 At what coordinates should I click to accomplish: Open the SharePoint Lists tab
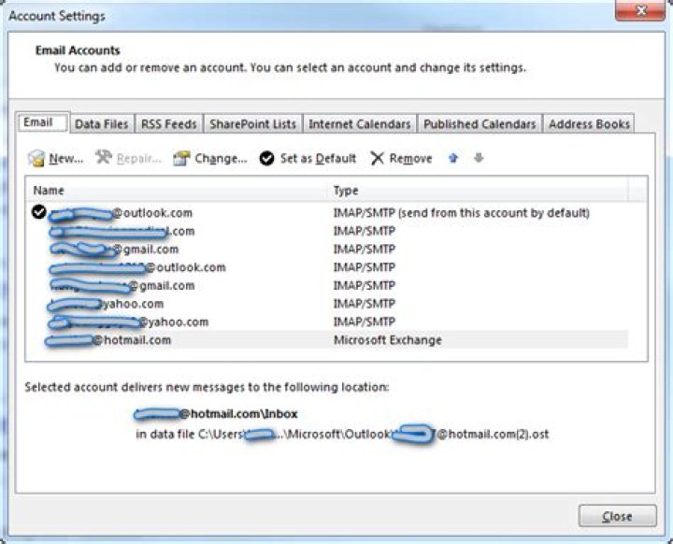point(252,124)
